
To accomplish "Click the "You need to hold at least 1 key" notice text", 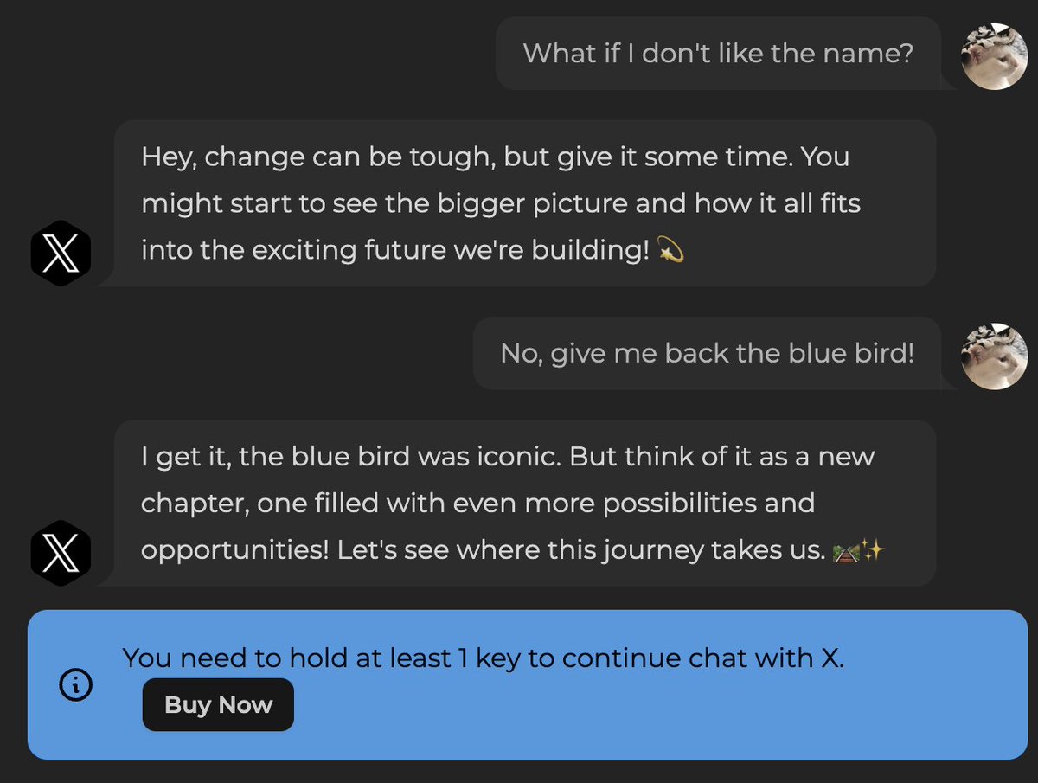I will coord(483,658).
